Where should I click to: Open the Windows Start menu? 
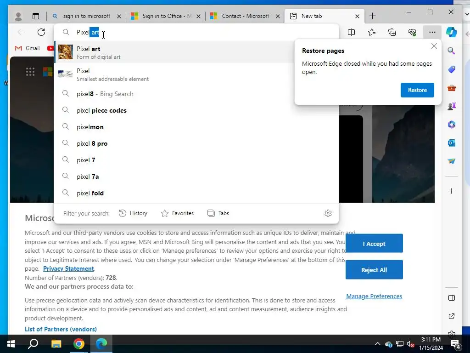coord(11,344)
